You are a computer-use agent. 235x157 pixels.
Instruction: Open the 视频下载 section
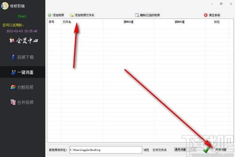23,57
